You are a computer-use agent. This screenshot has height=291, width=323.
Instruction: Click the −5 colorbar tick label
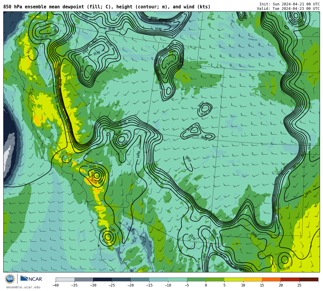click(x=187, y=285)
